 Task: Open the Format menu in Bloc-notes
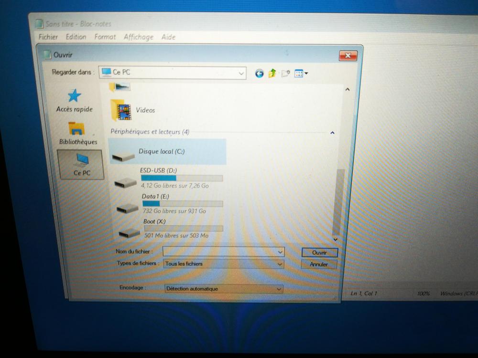pos(105,37)
